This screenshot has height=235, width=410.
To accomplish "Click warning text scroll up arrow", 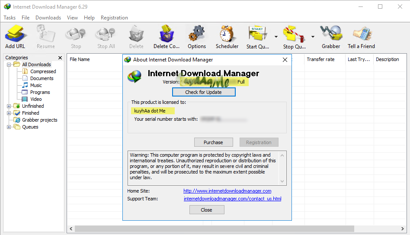I will tap(282, 155).
